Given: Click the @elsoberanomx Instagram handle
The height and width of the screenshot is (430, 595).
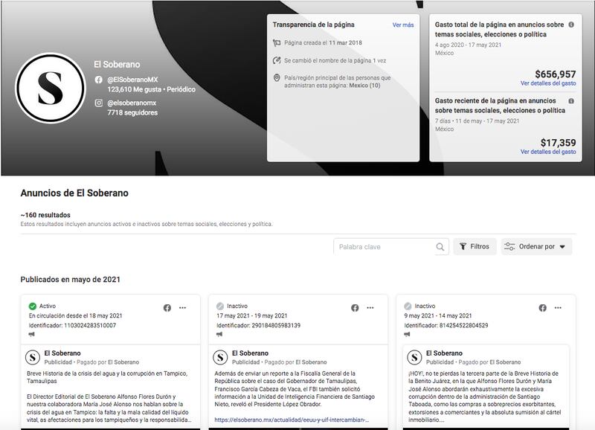Looking at the screenshot, I should point(132,103).
